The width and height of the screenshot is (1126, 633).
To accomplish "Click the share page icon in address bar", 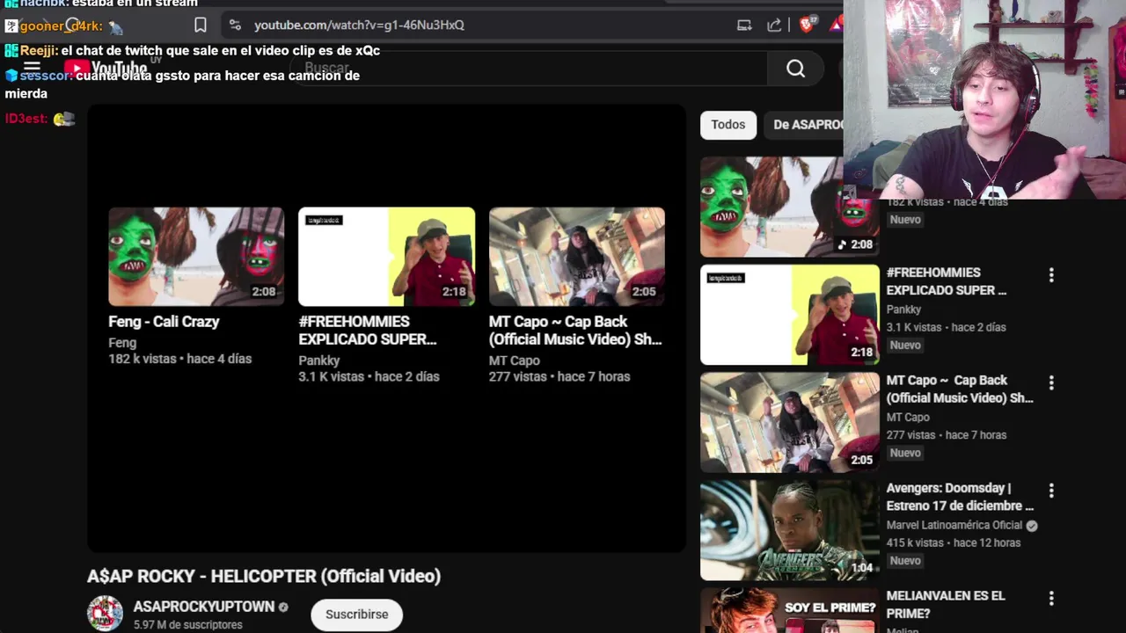I will point(774,25).
